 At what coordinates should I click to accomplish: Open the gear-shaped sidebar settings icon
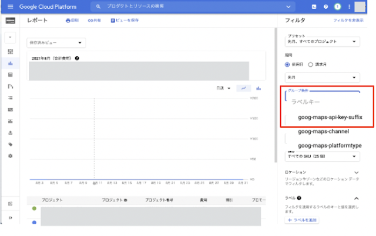click(x=11, y=156)
